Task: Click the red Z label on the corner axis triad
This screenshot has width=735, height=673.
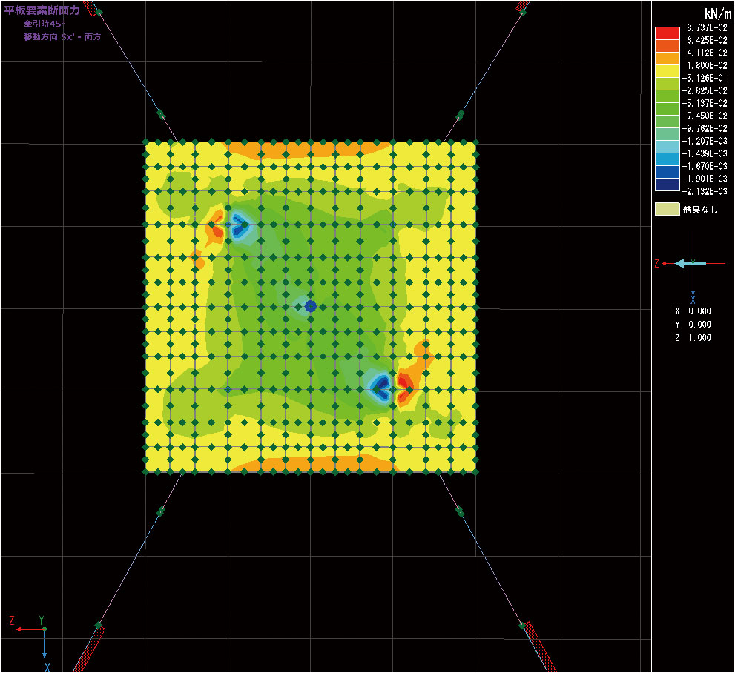Action: pos(12,620)
